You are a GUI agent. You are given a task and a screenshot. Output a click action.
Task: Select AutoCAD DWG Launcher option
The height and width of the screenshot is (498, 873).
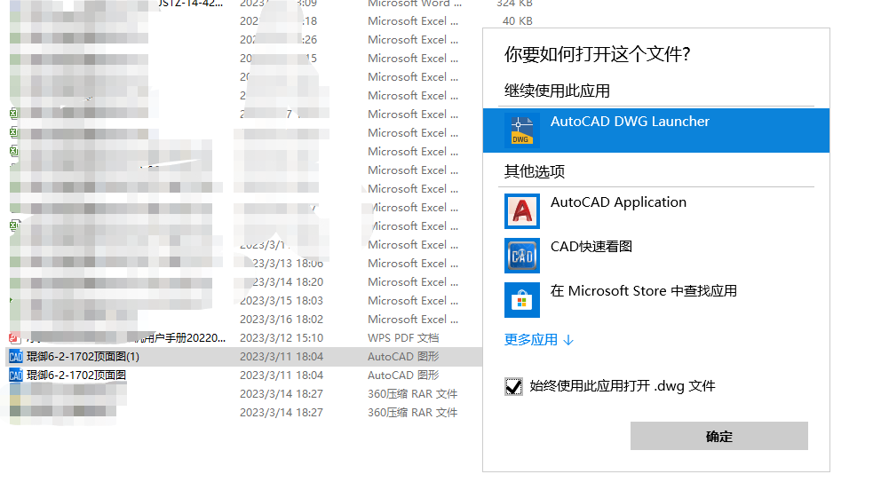coord(656,130)
